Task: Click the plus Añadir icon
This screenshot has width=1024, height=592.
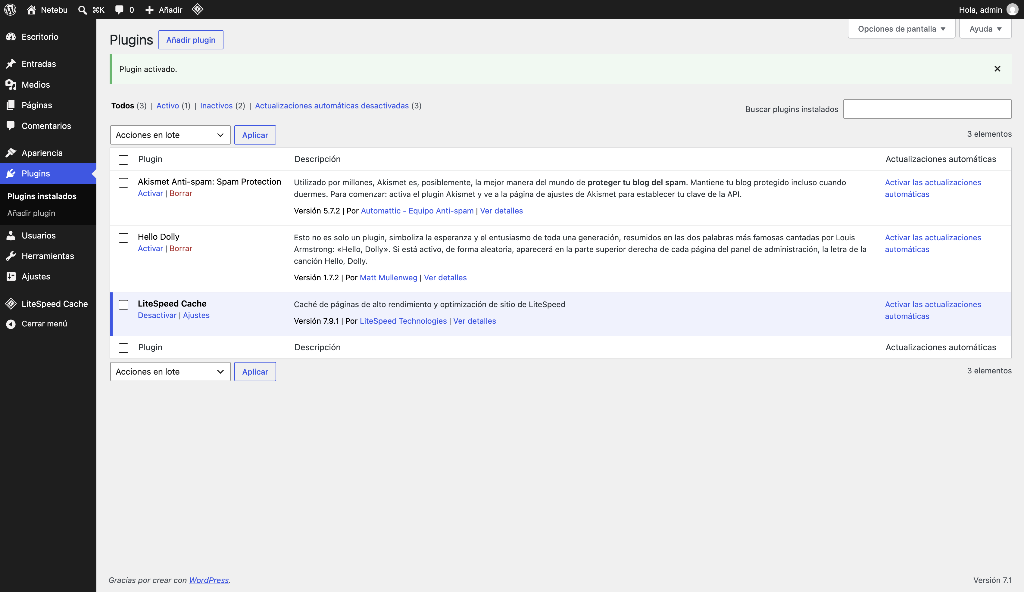Action: [149, 10]
